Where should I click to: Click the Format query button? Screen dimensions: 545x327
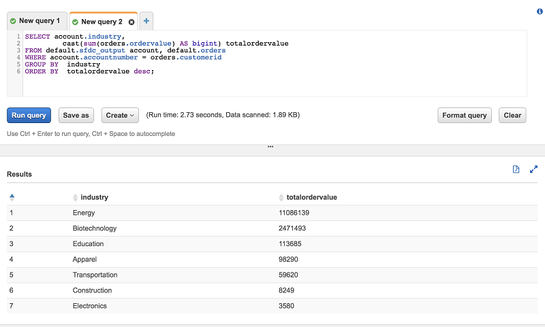465,115
